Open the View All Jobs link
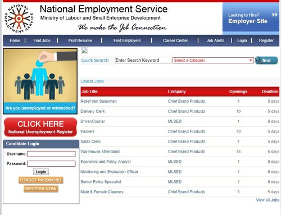The image size is (281, 215). pyautogui.click(x=268, y=200)
